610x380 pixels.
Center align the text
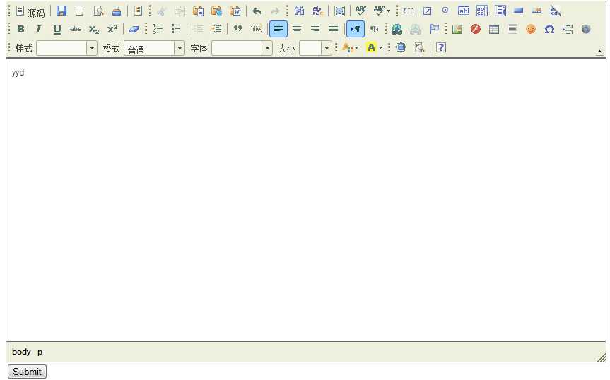(x=297, y=29)
